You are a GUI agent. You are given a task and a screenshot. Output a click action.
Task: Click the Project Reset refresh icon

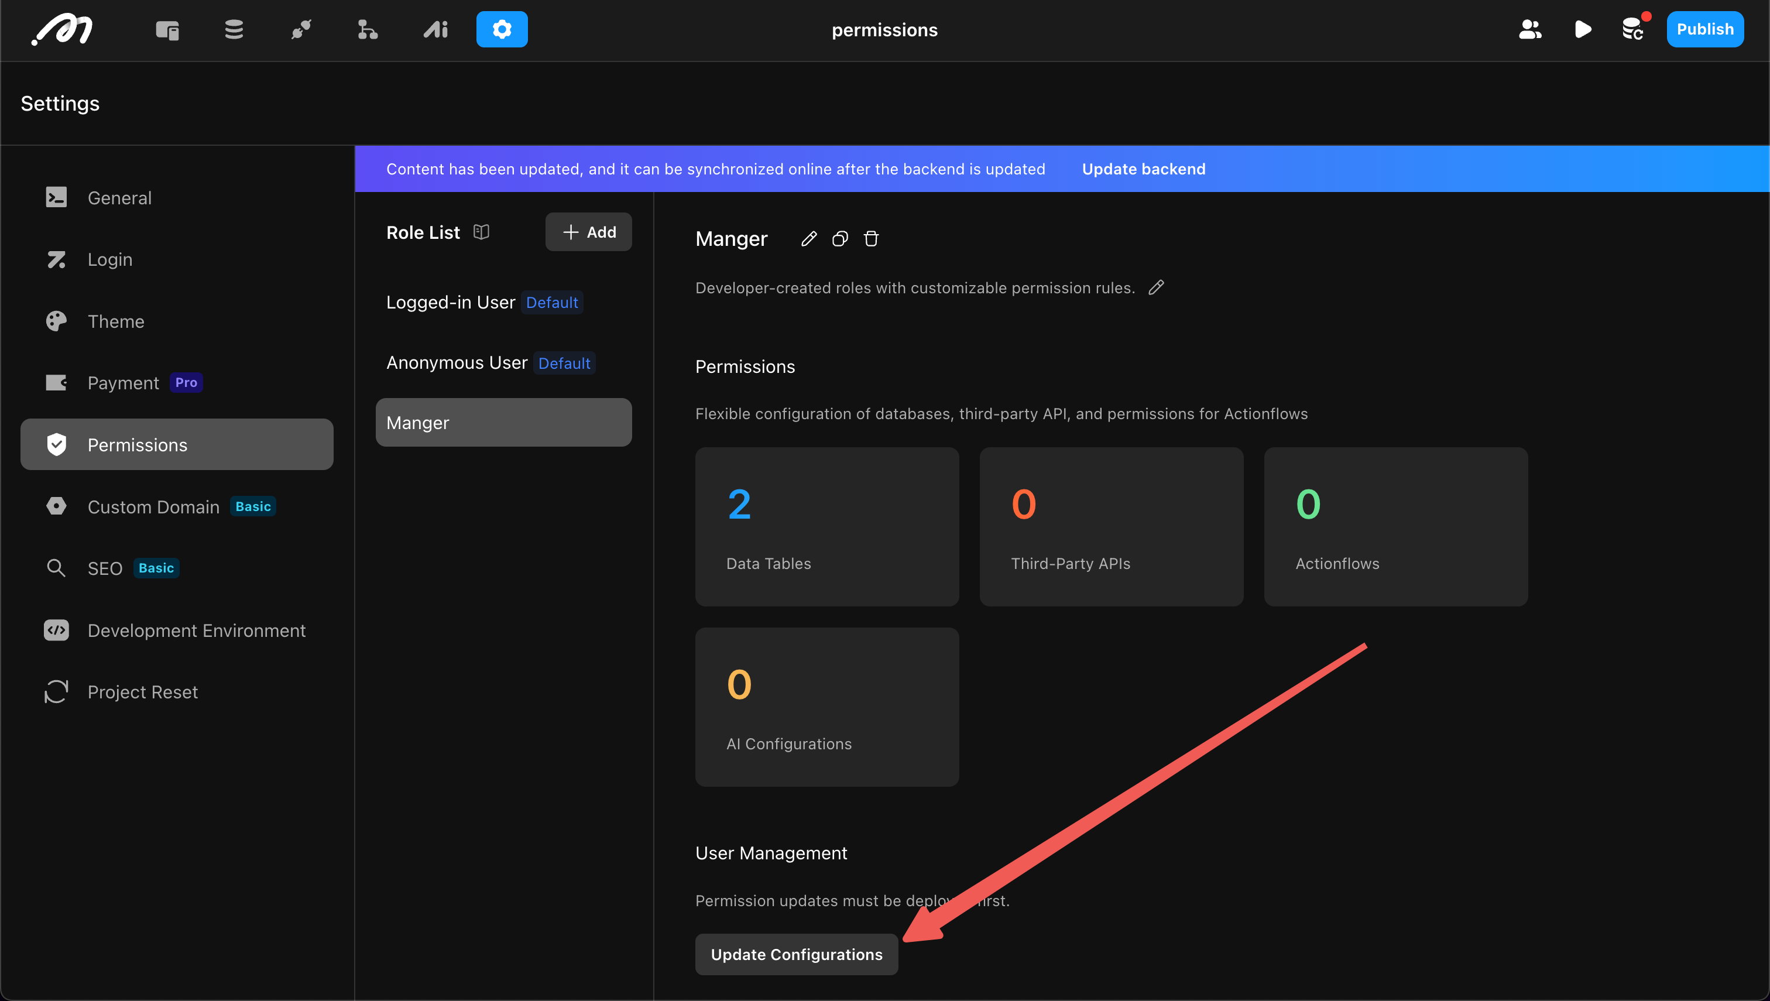(x=56, y=691)
